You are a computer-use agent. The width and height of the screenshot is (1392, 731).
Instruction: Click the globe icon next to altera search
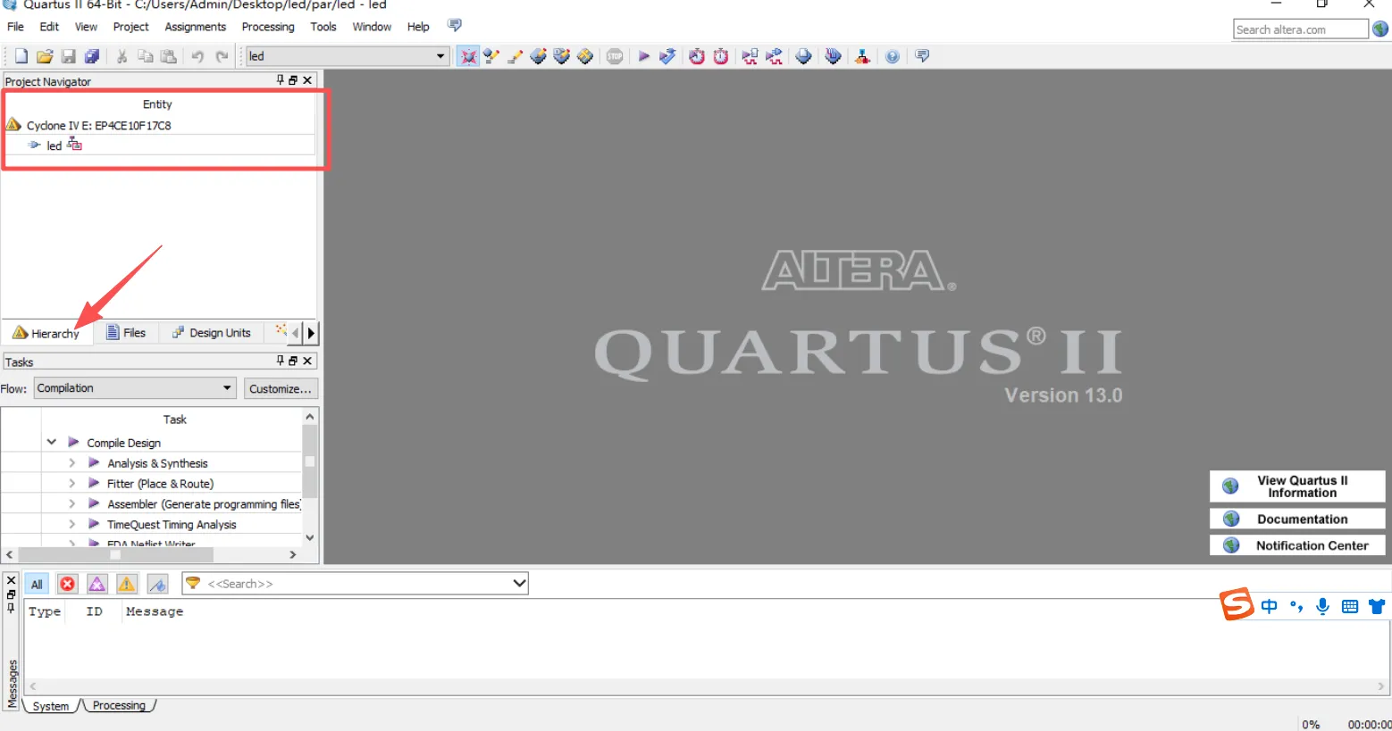point(1380,29)
